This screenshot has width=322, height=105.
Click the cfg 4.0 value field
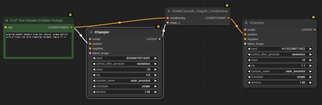(x=125, y=75)
